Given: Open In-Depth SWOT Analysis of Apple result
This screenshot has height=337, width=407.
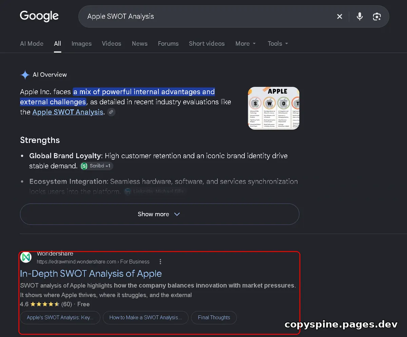Looking at the screenshot, I should [91, 274].
